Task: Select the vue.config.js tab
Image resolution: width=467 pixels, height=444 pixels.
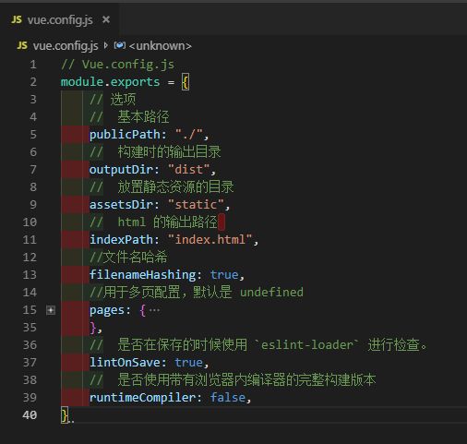Action: coord(59,20)
